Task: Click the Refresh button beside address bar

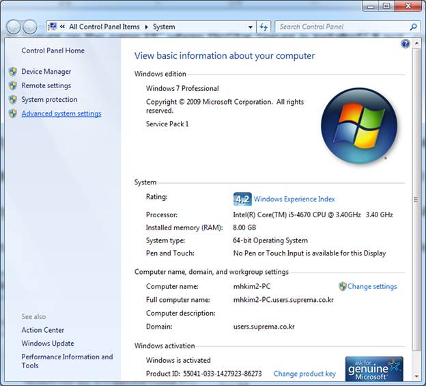Action: (x=264, y=27)
